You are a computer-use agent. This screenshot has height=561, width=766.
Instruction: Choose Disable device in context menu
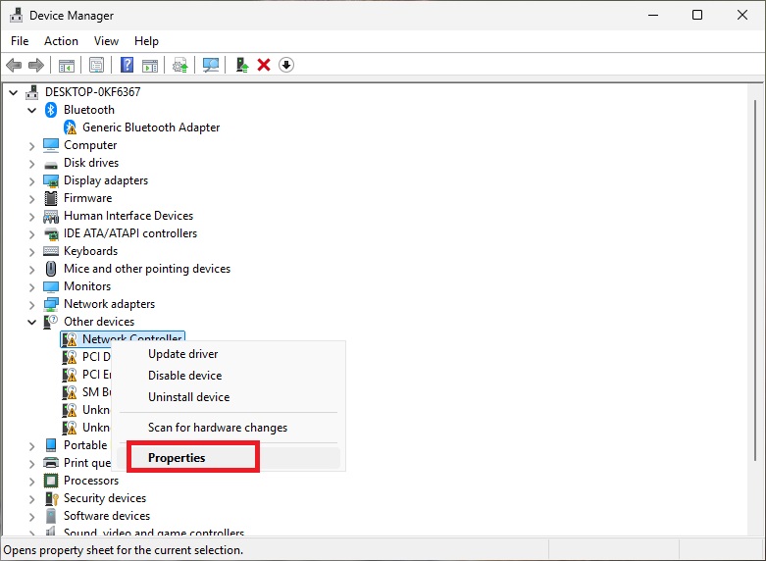tap(229, 376)
